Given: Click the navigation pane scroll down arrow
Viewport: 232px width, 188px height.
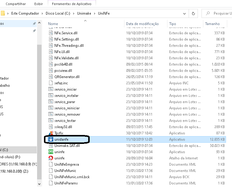Looking at the screenshot, I should pos(39,184).
